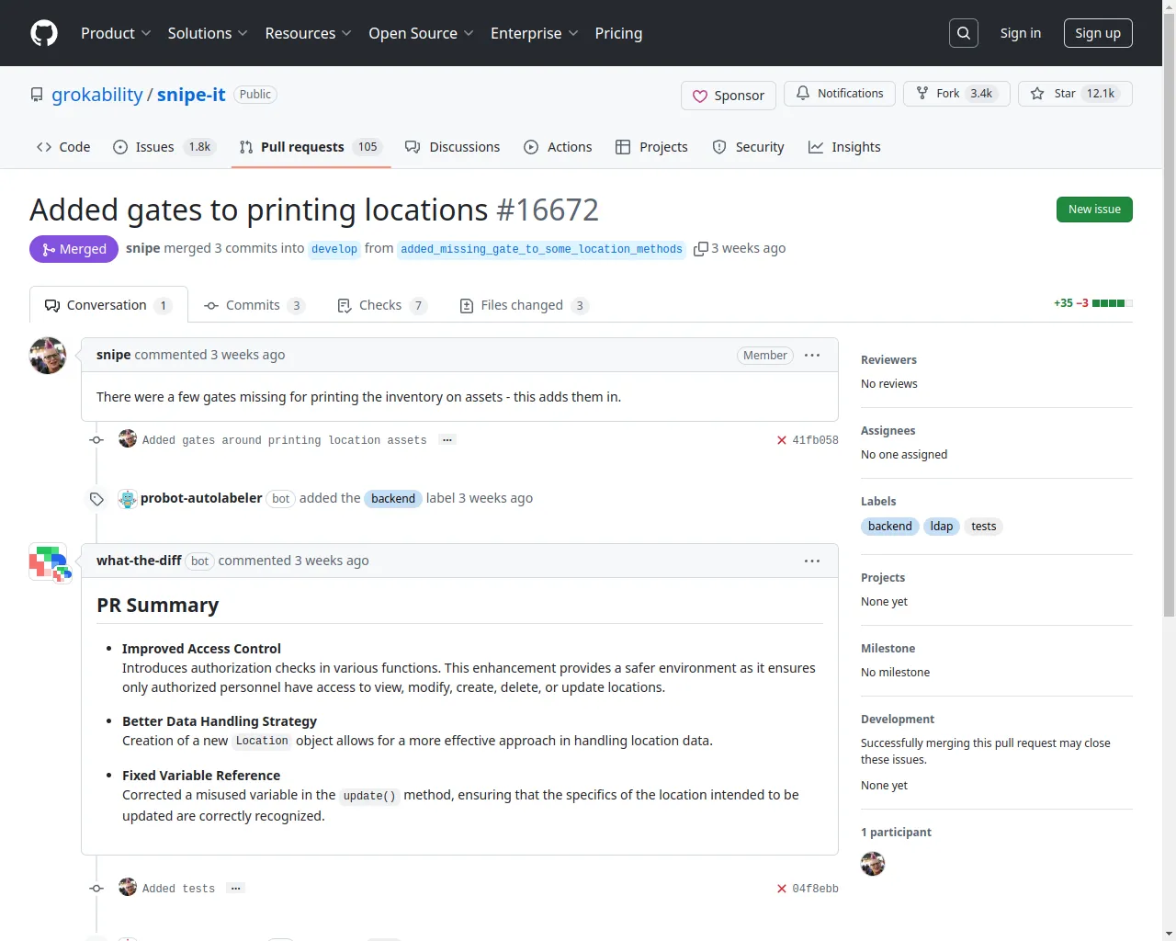Click snipe author name in first comment
The height and width of the screenshot is (941, 1176).
click(x=113, y=355)
